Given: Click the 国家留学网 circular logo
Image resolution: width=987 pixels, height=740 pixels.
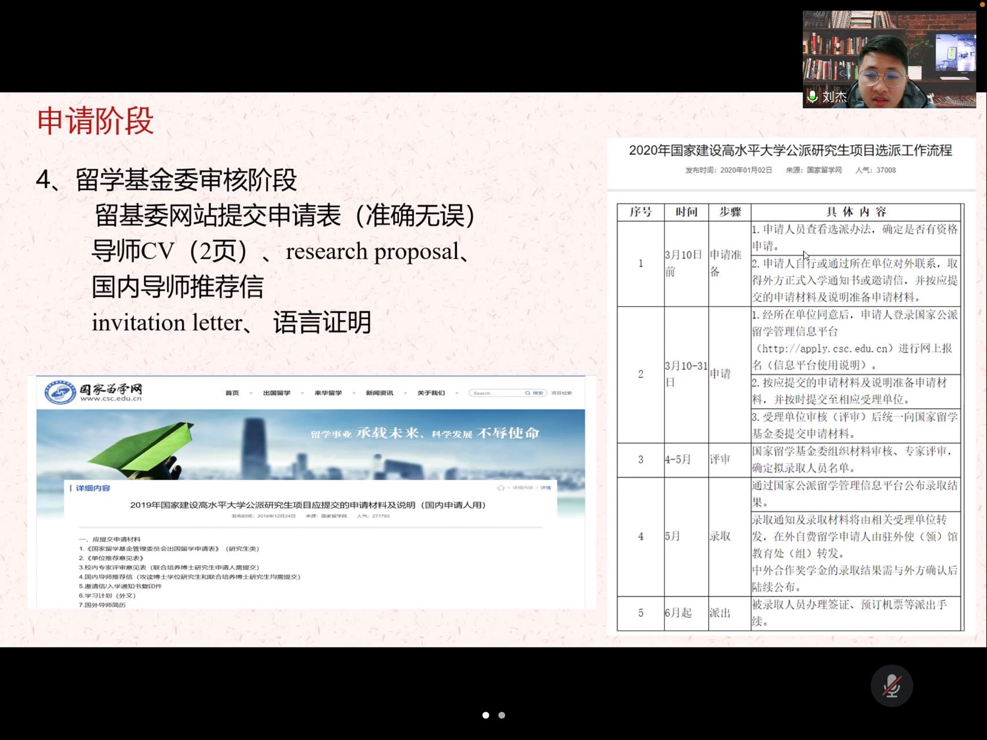Looking at the screenshot, I should point(60,393).
